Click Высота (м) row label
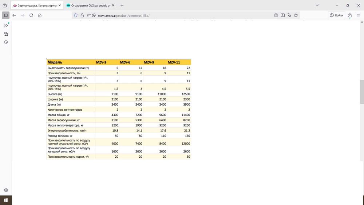Viewport: 364px width, 205px height. pyautogui.click(x=55, y=94)
